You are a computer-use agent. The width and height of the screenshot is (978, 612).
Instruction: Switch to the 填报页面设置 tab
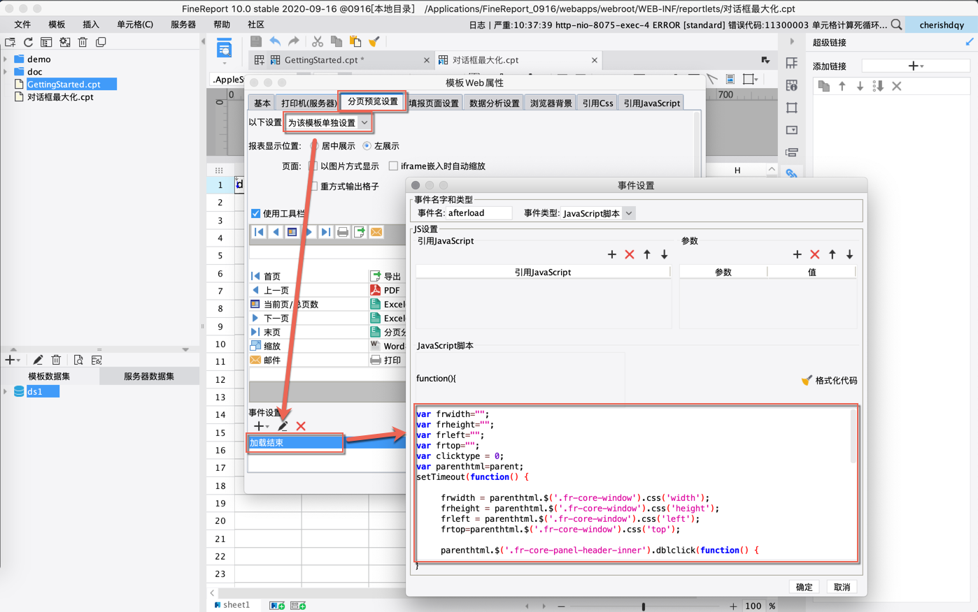(x=434, y=103)
